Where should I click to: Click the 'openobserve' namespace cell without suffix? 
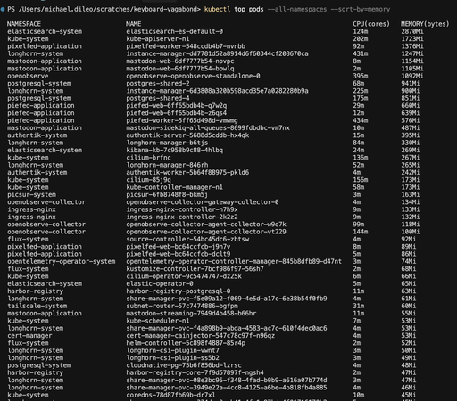click(28, 76)
